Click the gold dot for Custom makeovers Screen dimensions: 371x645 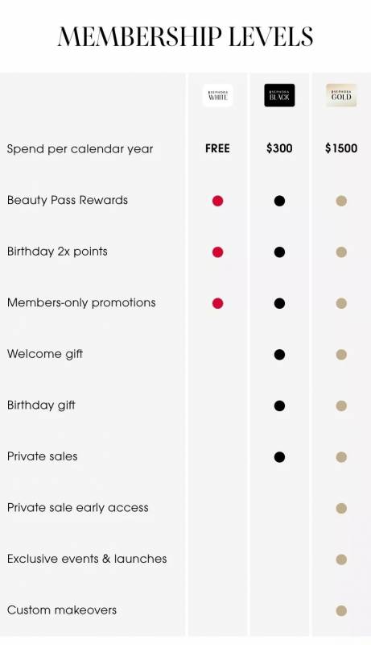tap(341, 611)
